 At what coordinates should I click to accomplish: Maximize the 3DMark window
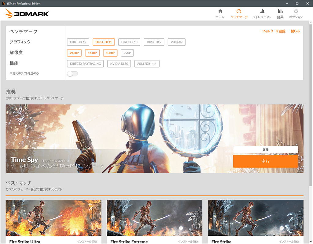pyautogui.click(x=297, y=3)
